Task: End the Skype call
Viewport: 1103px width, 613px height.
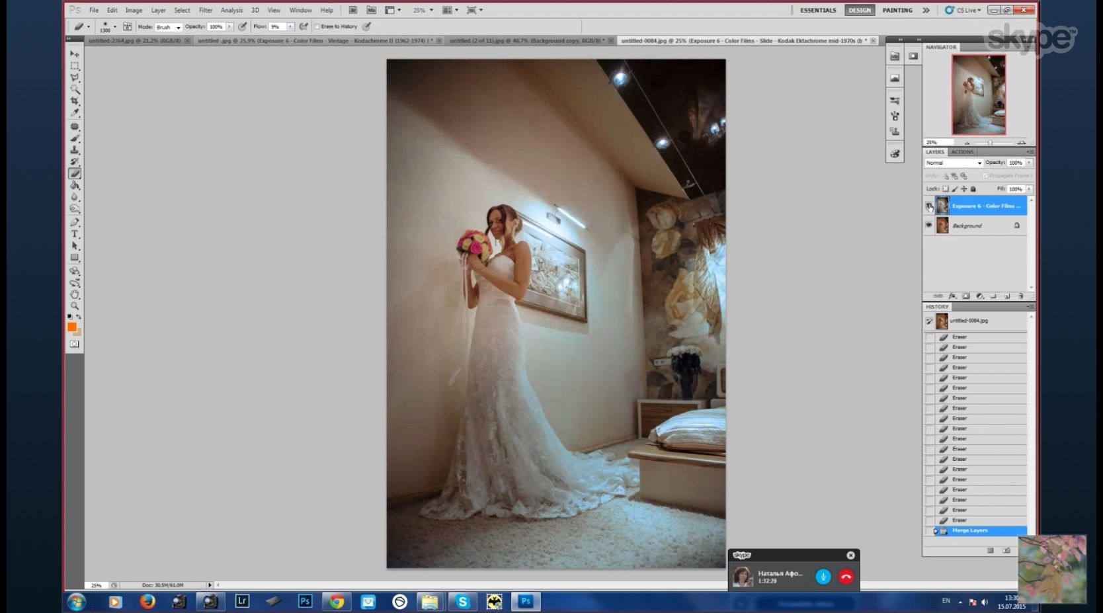Action: pyautogui.click(x=846, y=577)
